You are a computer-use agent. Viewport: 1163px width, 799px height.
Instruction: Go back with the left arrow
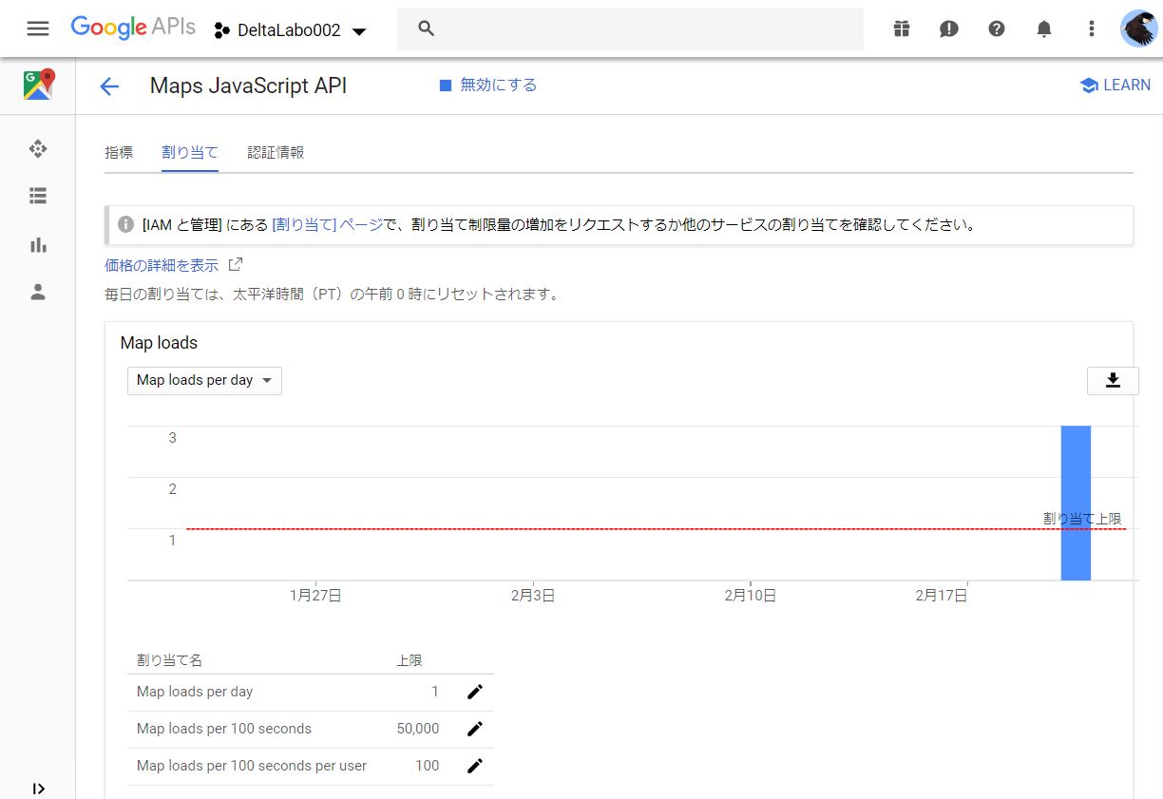(x=109, y=86)
